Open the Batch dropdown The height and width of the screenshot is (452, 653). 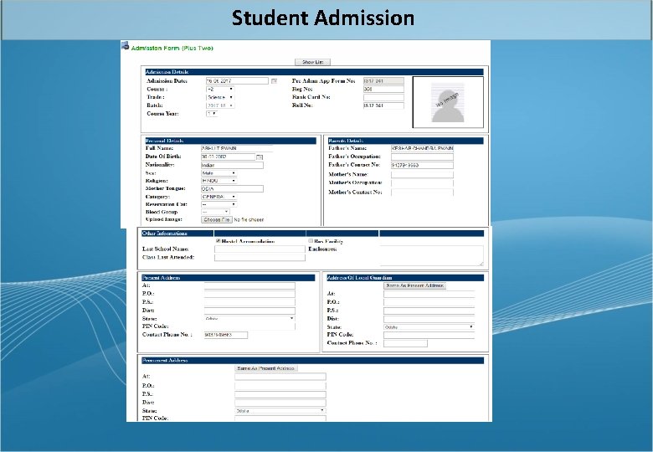[220, 105]
